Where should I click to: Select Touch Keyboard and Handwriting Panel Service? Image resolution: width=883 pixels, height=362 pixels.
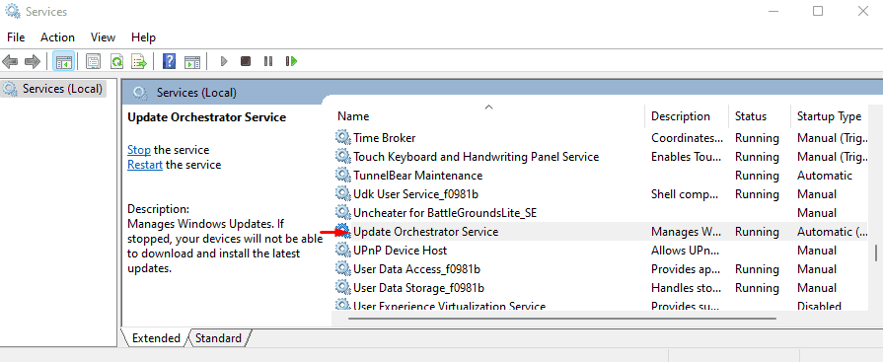pyautogui.click(x=476, y=156)
